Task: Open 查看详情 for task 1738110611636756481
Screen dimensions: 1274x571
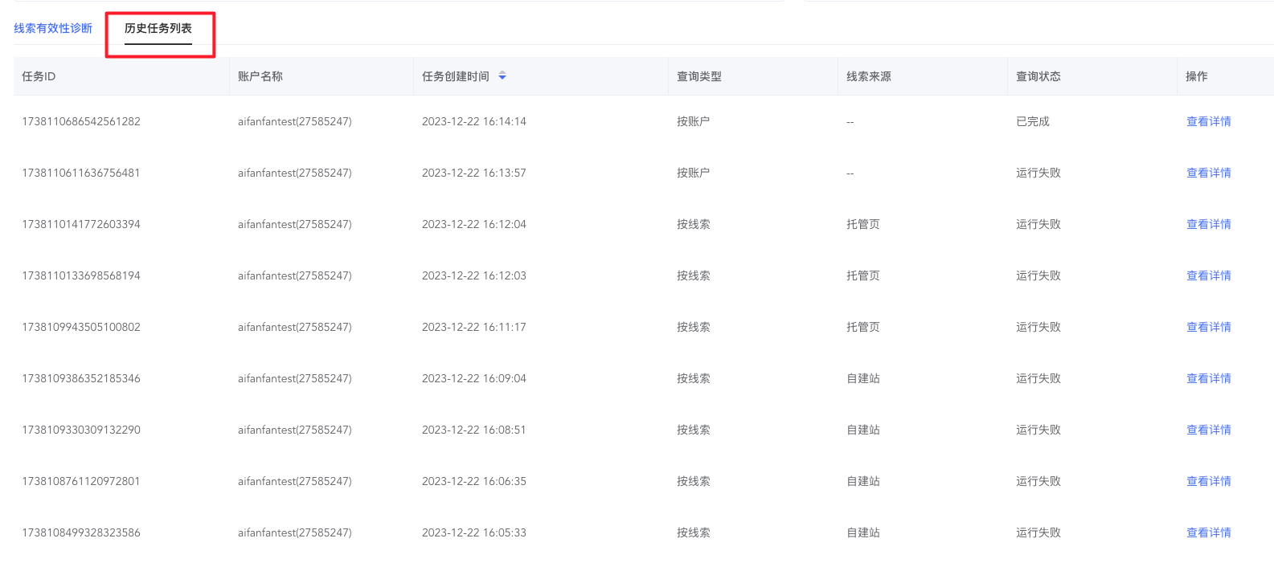Action: tap(1208, 173)
